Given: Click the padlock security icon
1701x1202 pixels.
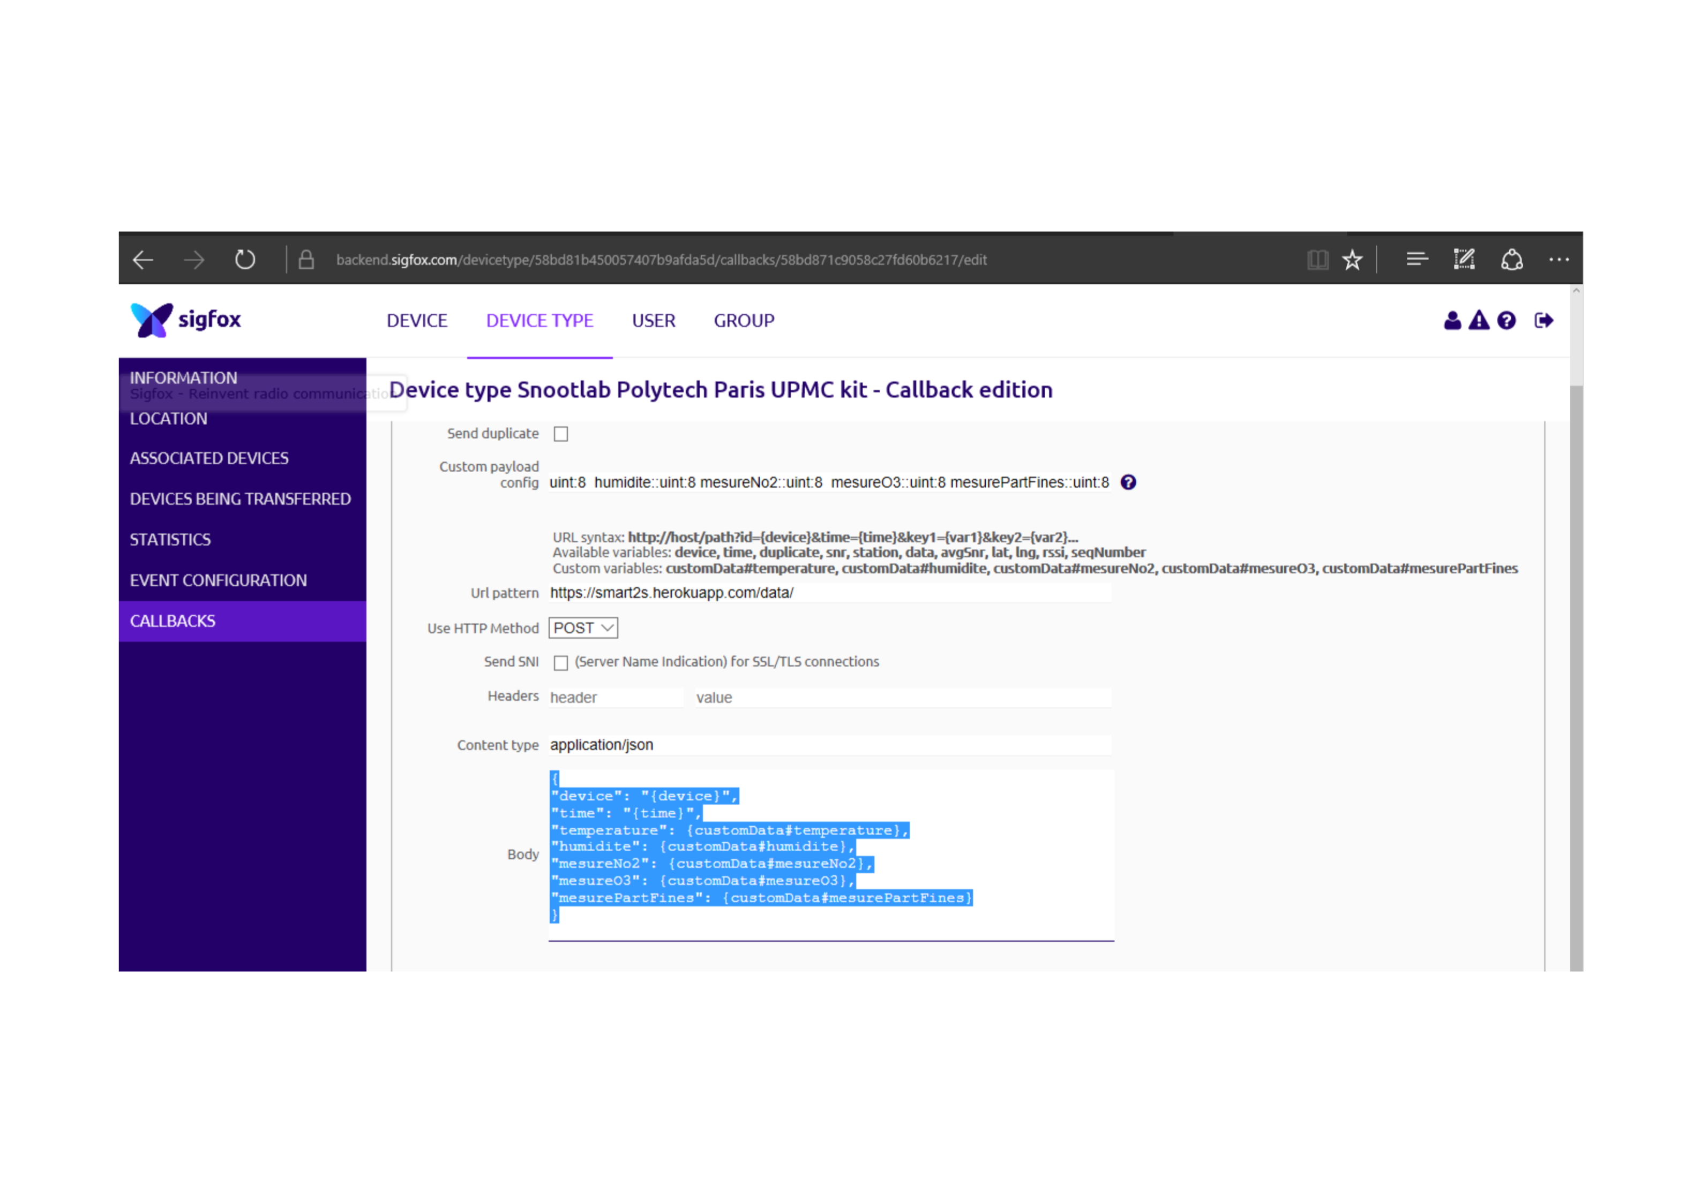Looking at the screenshot, I should click(x=306, y=260).
